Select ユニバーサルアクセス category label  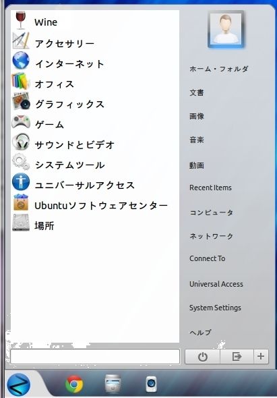pos(84,186)
